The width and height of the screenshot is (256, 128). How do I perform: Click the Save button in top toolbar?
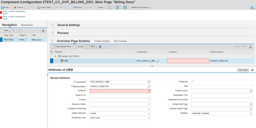coord(5,7)
